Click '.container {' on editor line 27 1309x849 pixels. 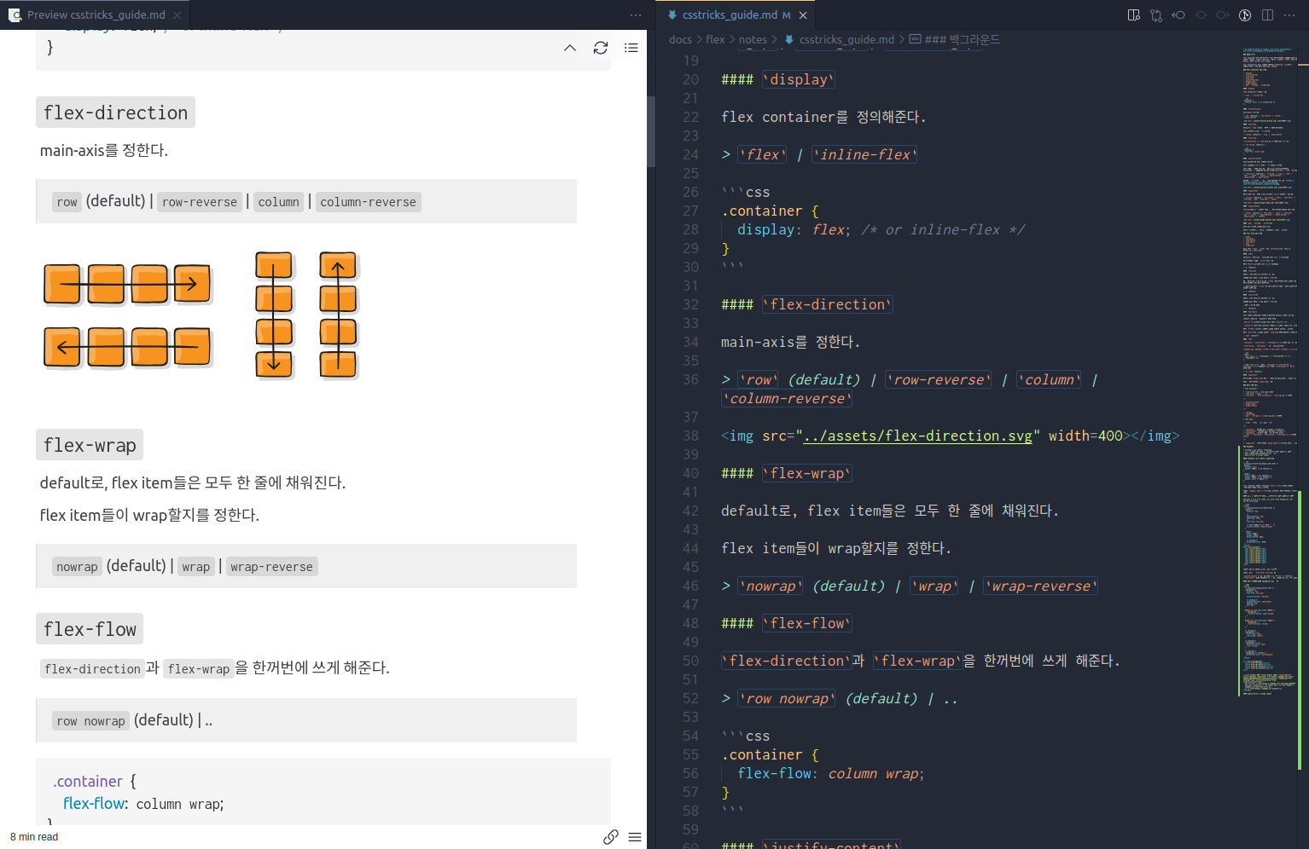(x=770, y=211)
